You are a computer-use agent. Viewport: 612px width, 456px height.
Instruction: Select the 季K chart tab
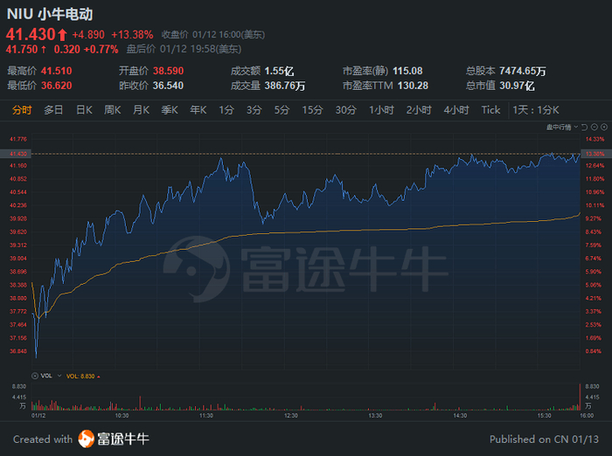tap(170, 110)
